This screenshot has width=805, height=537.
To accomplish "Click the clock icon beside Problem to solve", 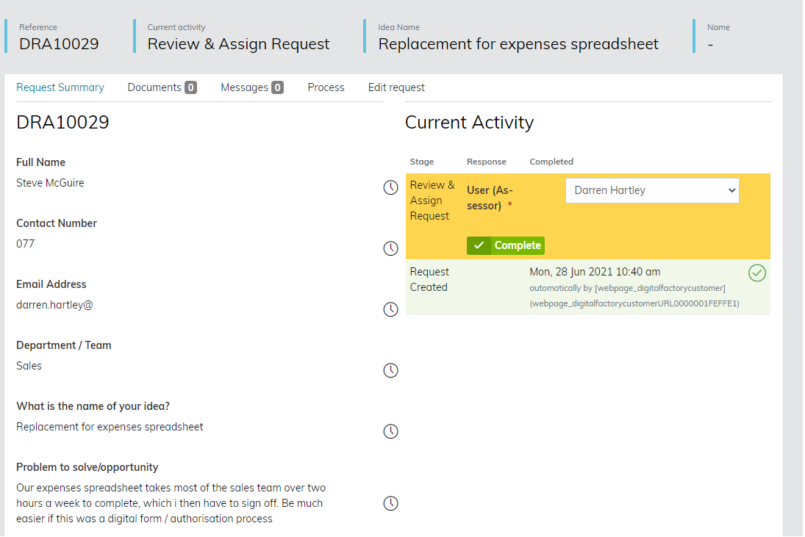I will coord(391,503).
